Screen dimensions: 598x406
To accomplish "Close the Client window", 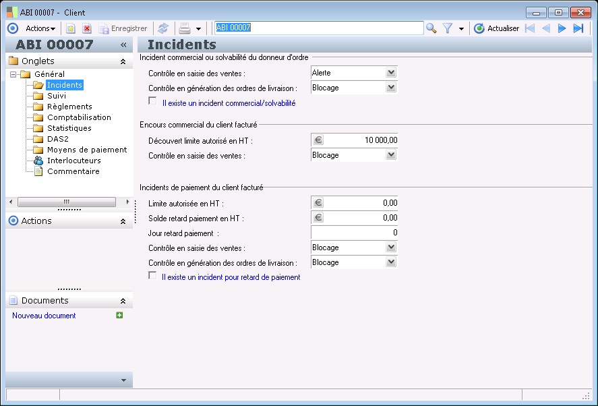I will pos(580,13).
